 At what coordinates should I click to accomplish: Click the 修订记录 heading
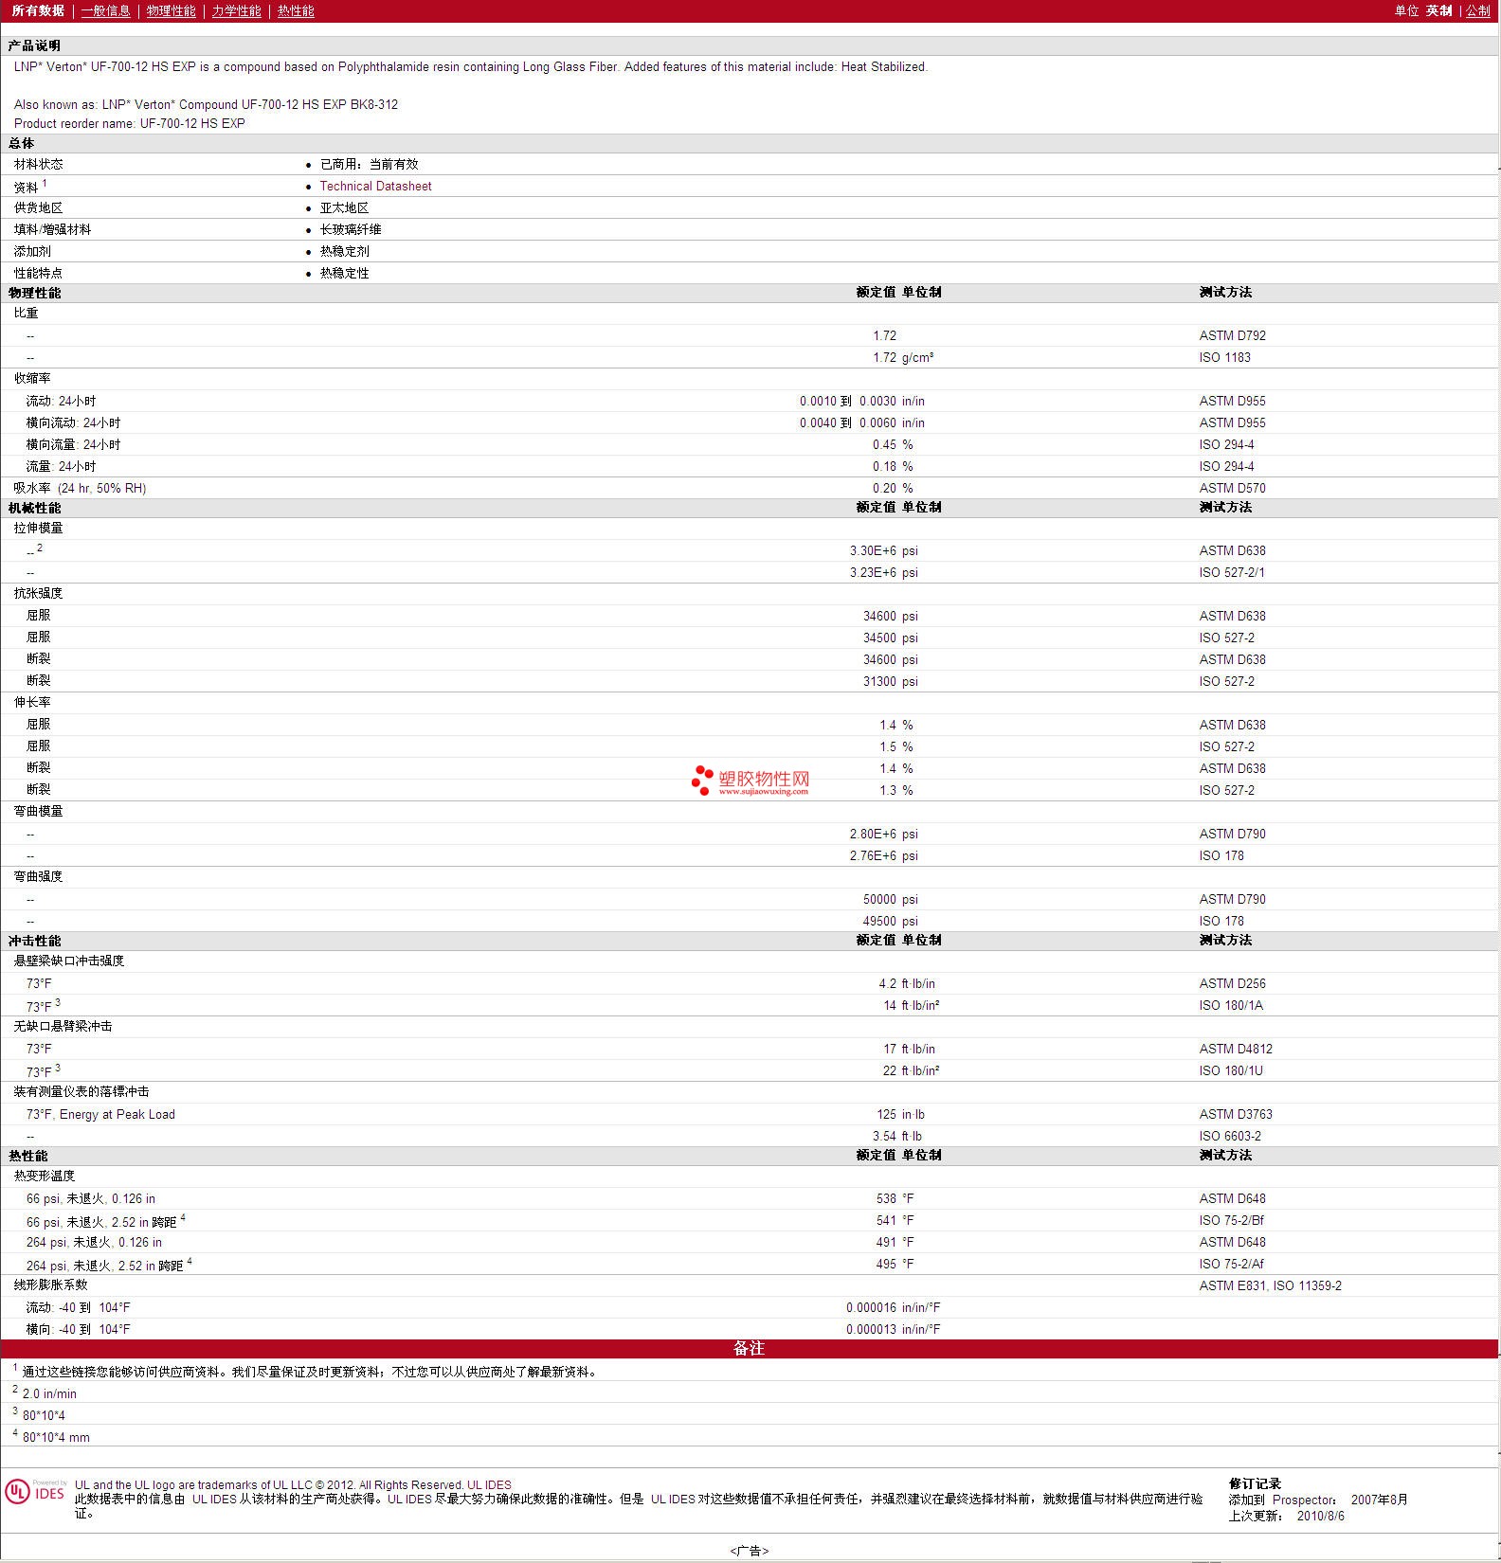[1255, 1483]
